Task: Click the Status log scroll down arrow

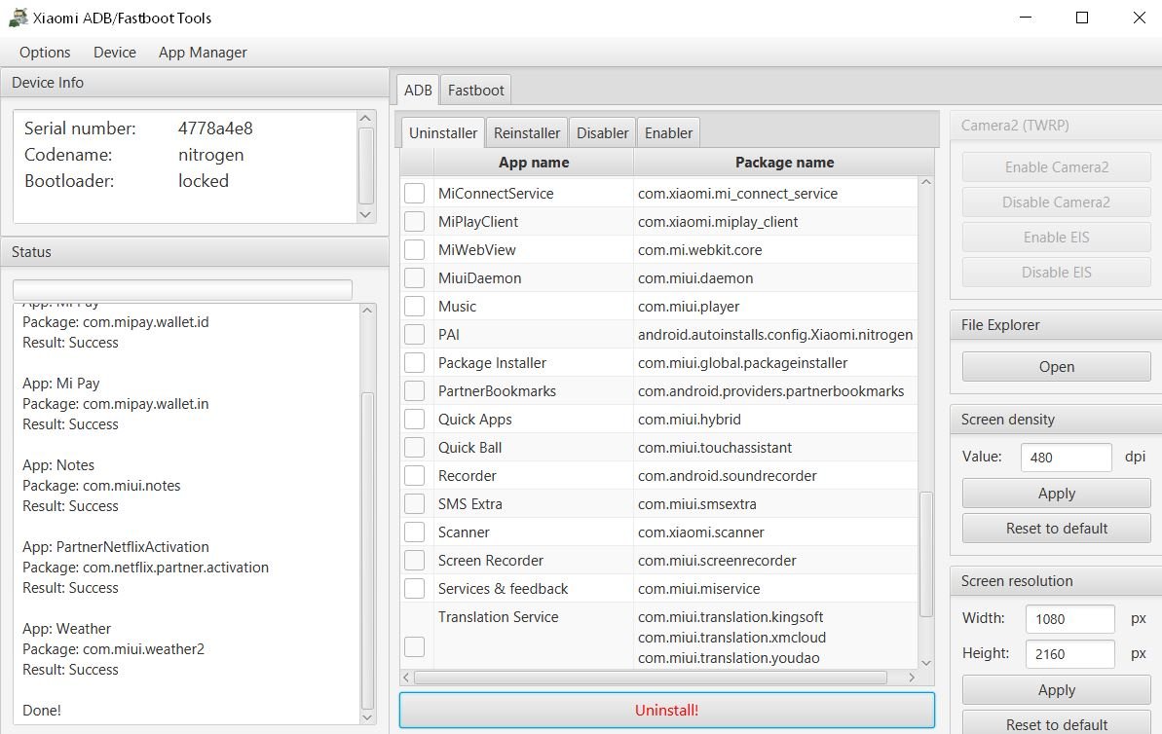Action: click(367, 717)
